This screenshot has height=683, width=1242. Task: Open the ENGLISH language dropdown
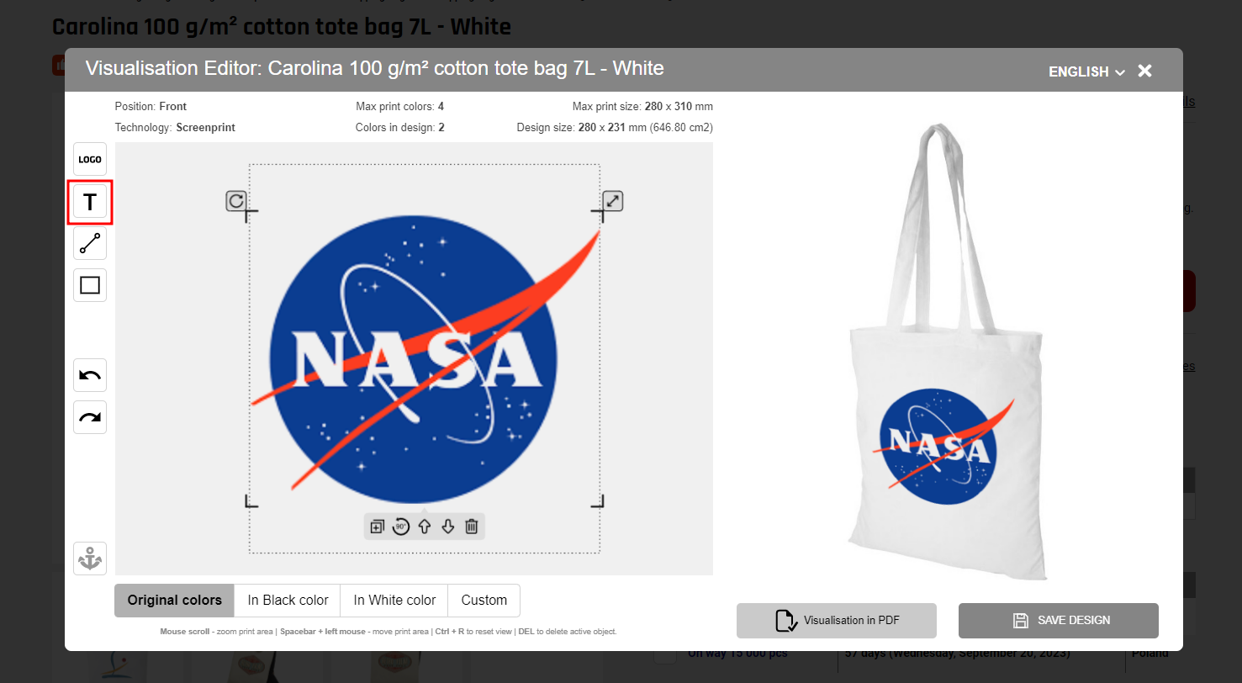(1086, 72)
